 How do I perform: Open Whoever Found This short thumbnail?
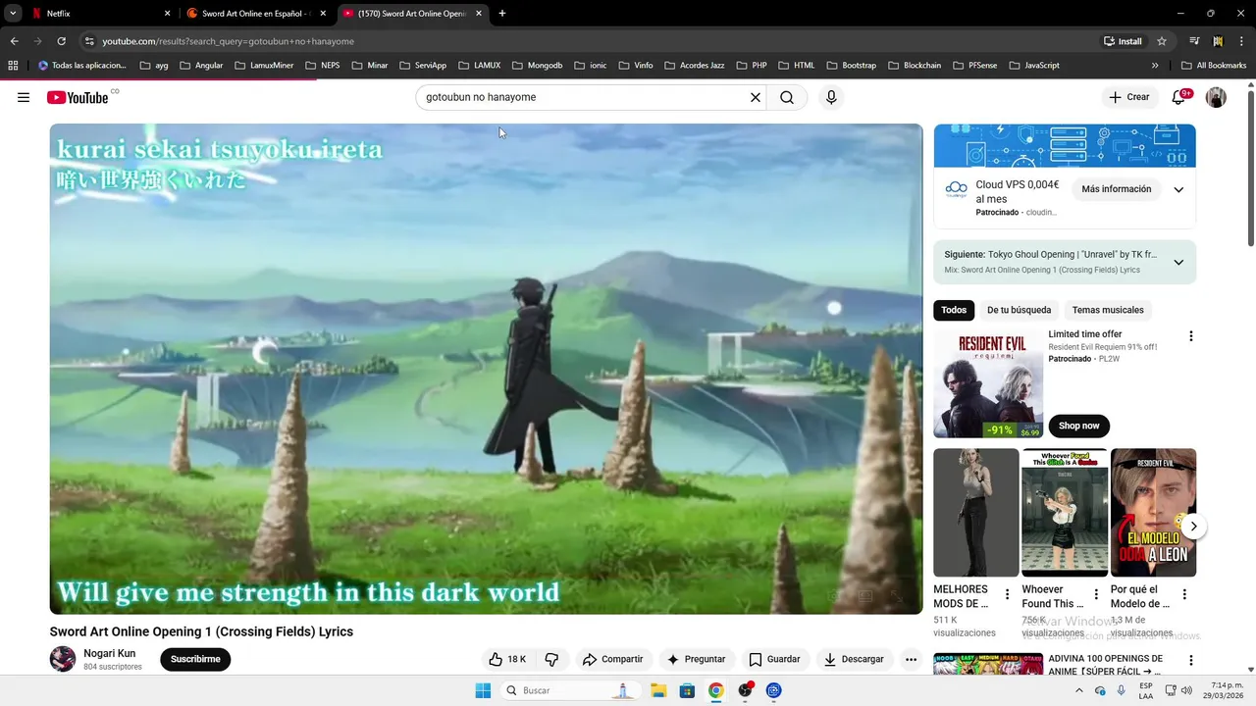point(1065,513)
